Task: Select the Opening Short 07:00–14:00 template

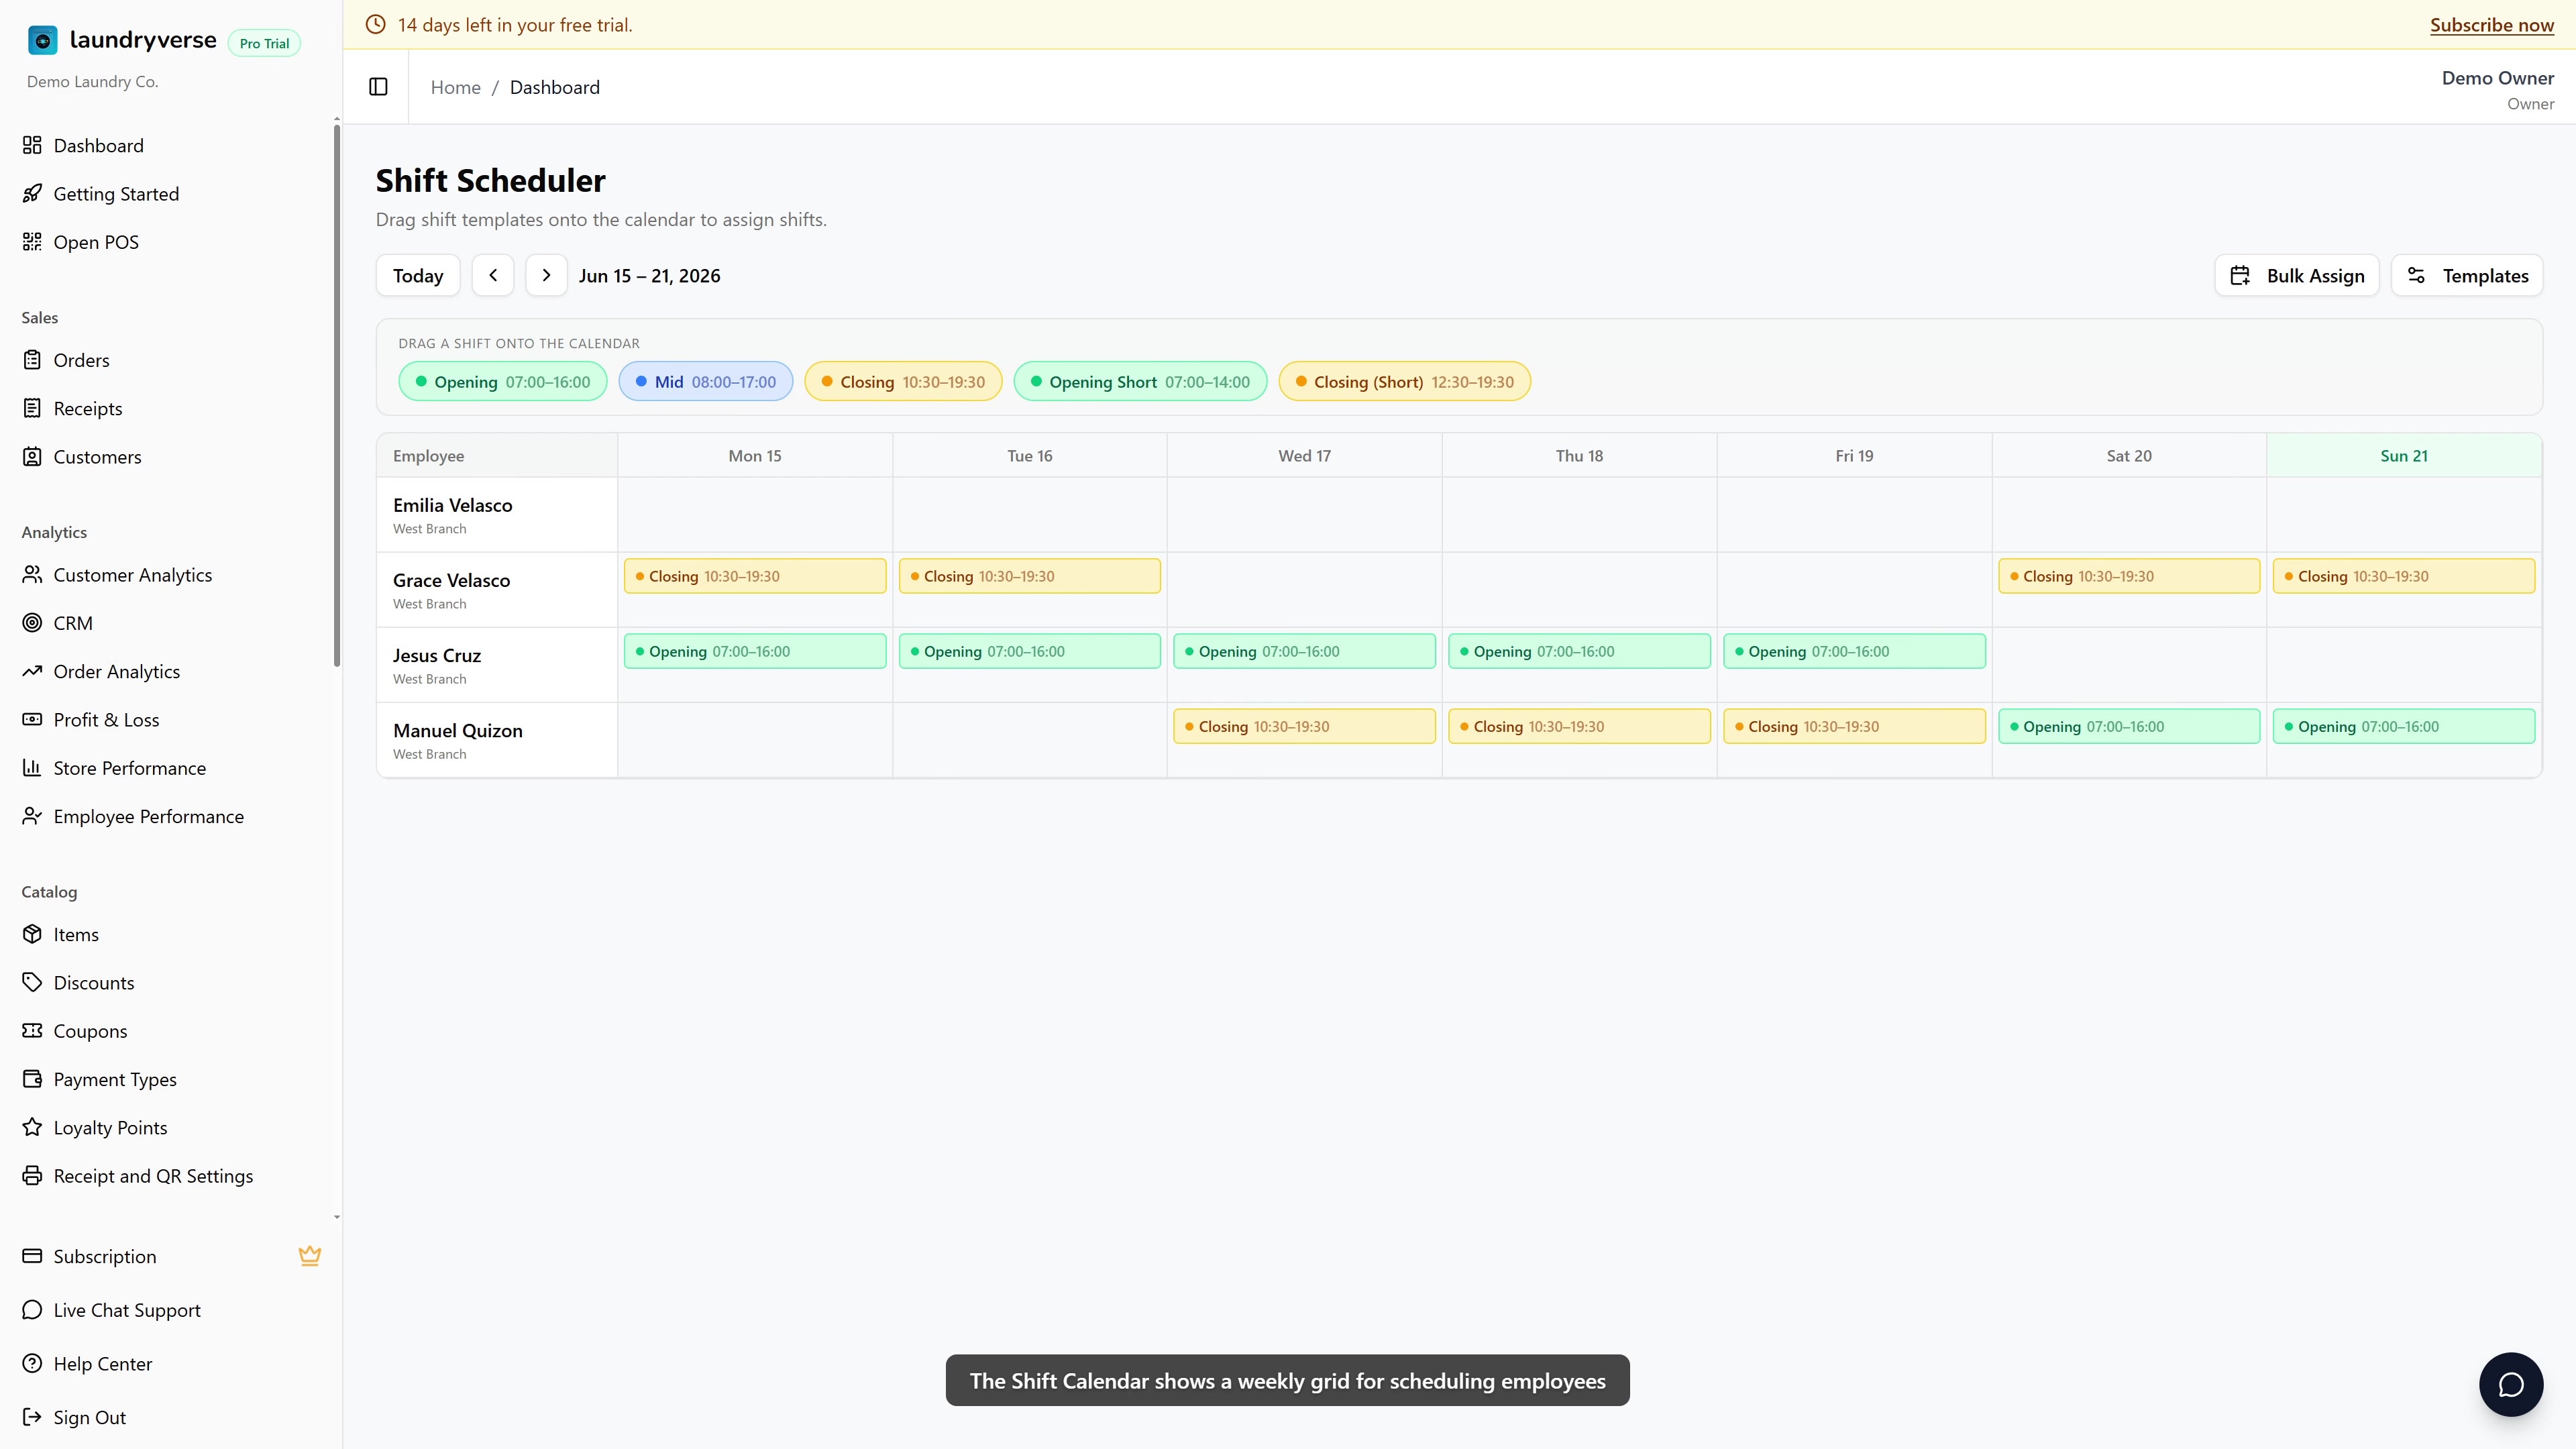Action: point(1140,382)
